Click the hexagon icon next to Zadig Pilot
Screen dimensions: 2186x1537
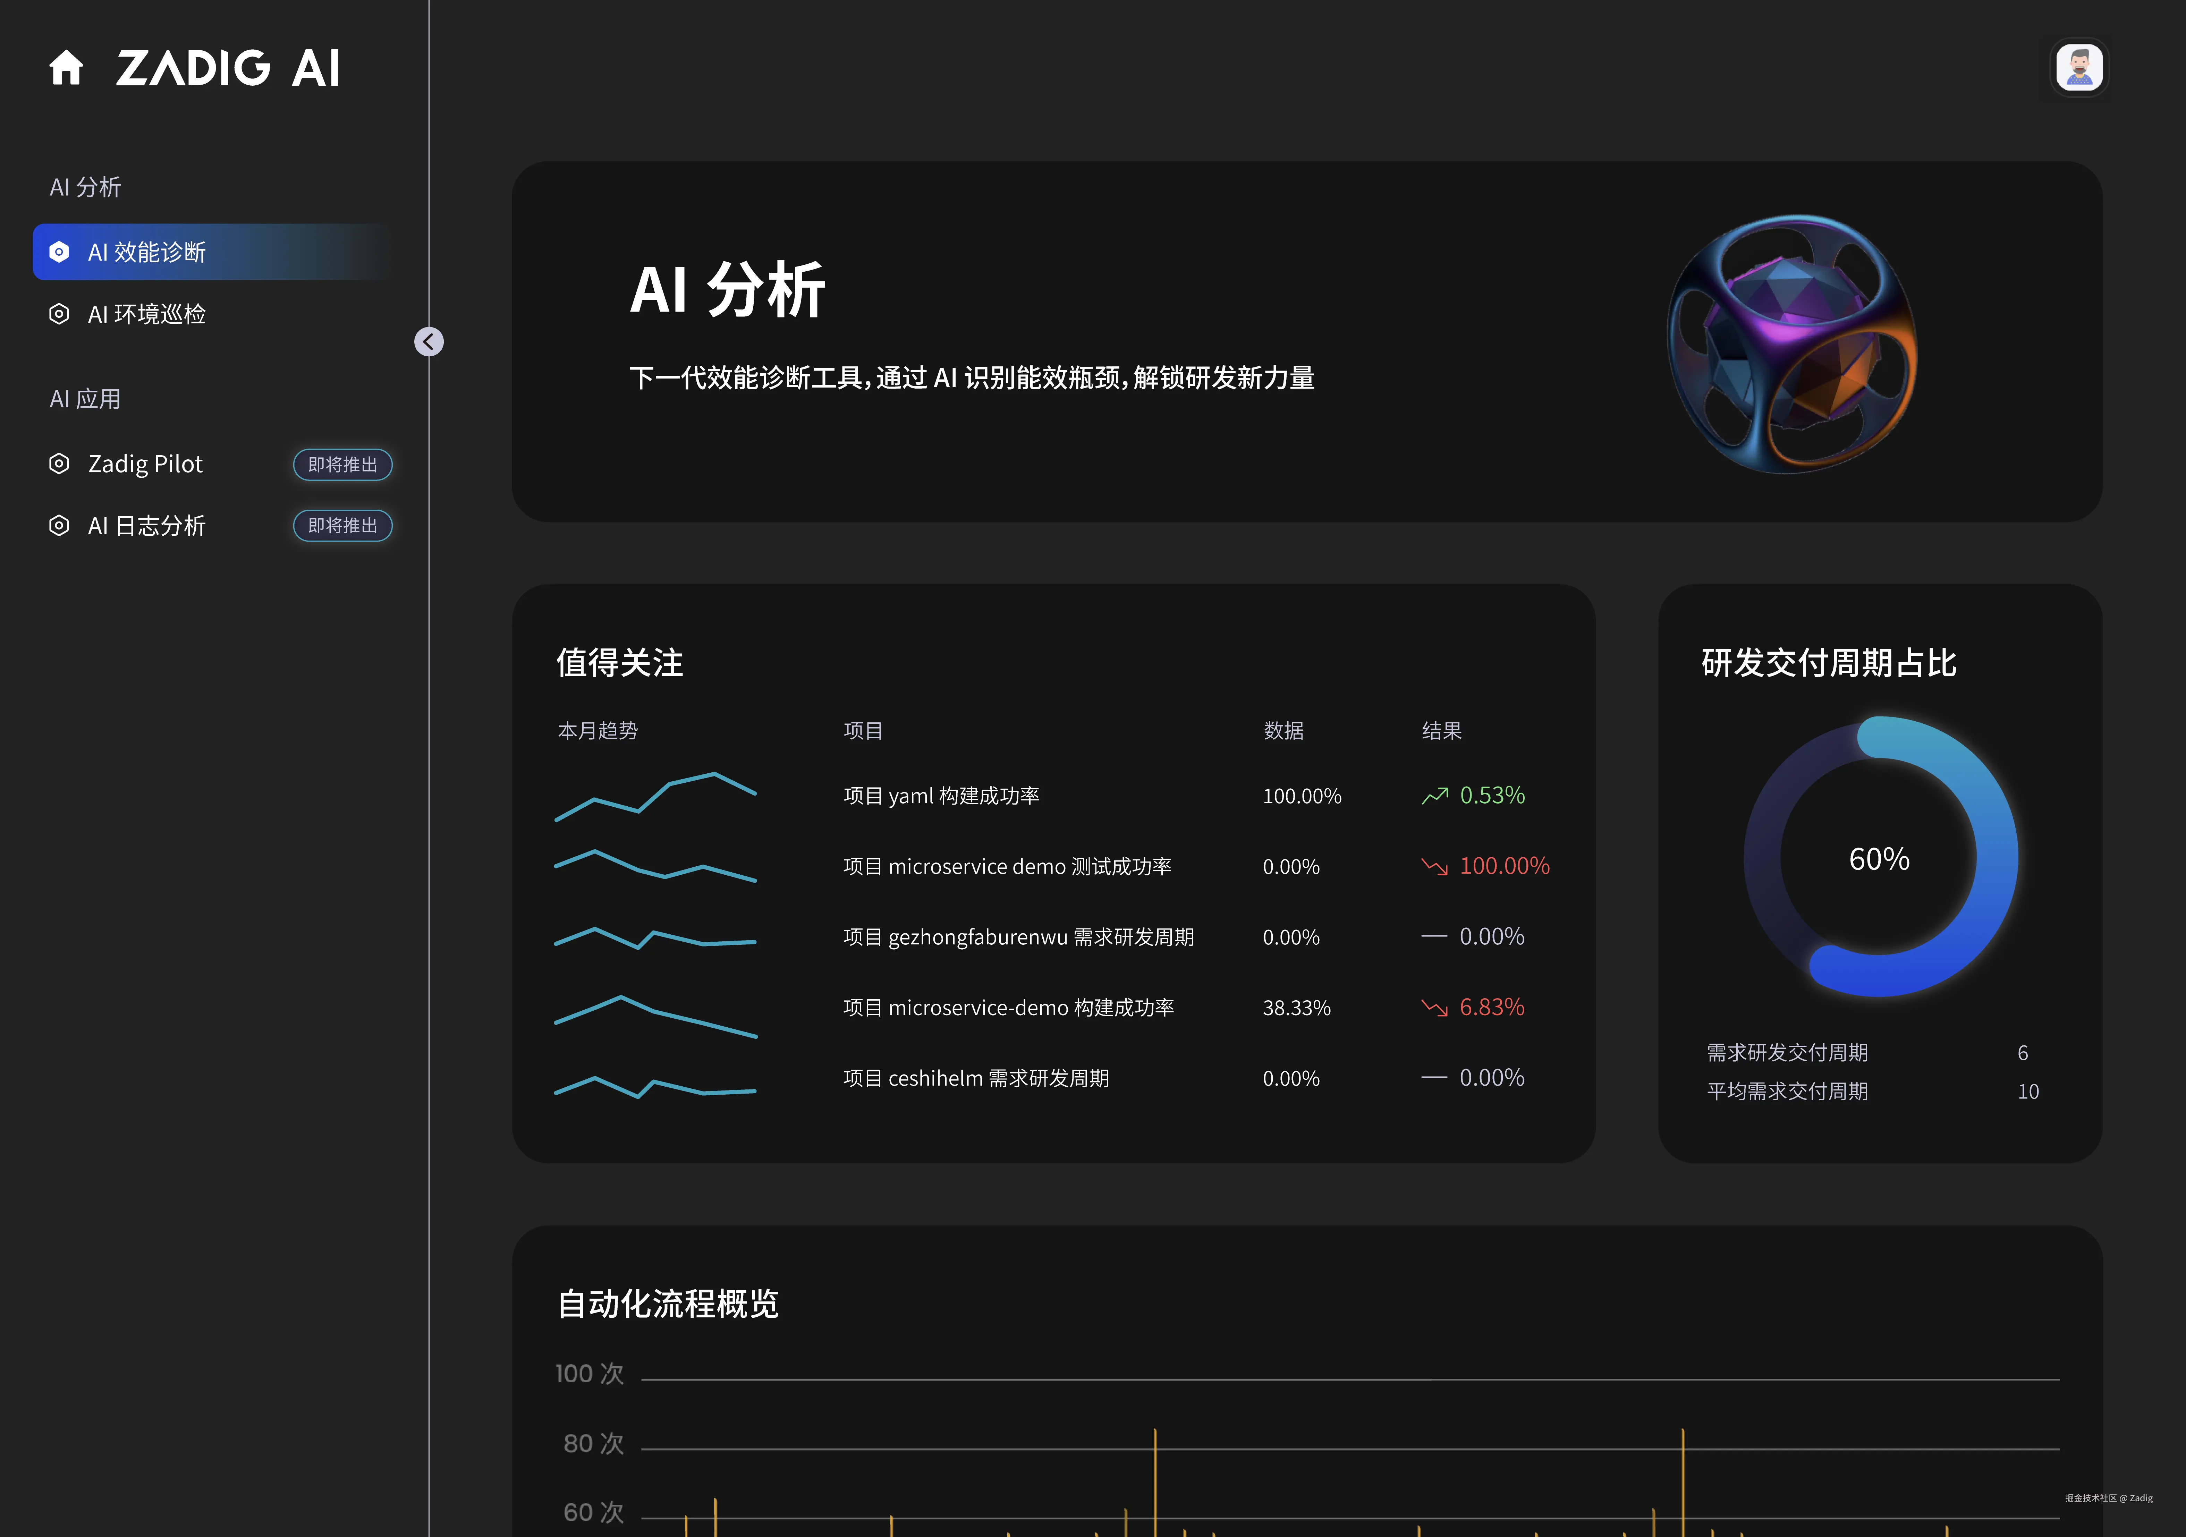pos(59,464)
